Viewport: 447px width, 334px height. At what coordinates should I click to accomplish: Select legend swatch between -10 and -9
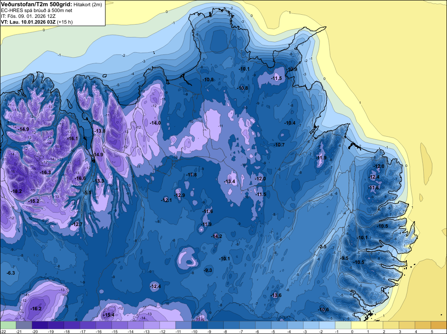(199, 325)
